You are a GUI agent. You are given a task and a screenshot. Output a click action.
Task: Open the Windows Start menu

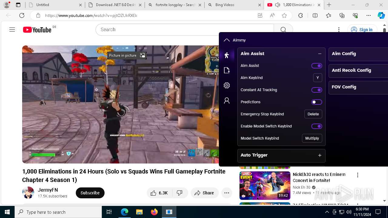(7, 212)
